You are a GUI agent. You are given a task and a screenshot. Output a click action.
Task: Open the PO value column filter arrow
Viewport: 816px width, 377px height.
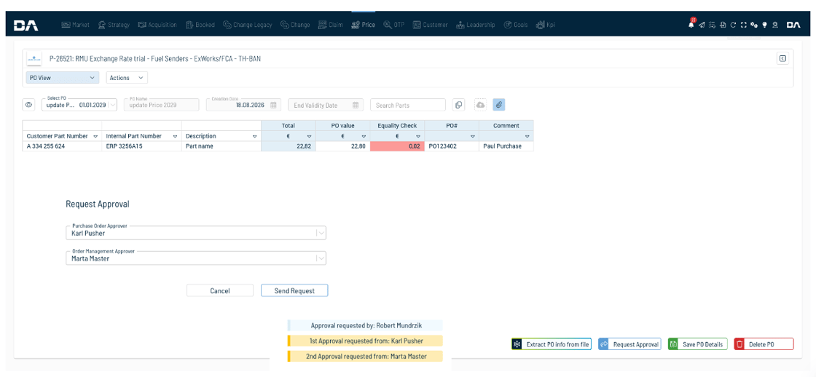[364, 136]
